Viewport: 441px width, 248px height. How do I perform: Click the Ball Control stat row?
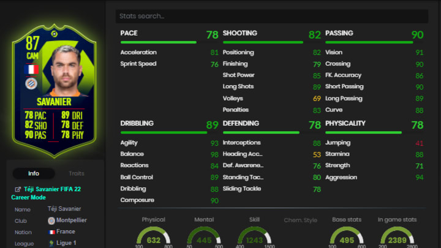[x=169, y=177]
